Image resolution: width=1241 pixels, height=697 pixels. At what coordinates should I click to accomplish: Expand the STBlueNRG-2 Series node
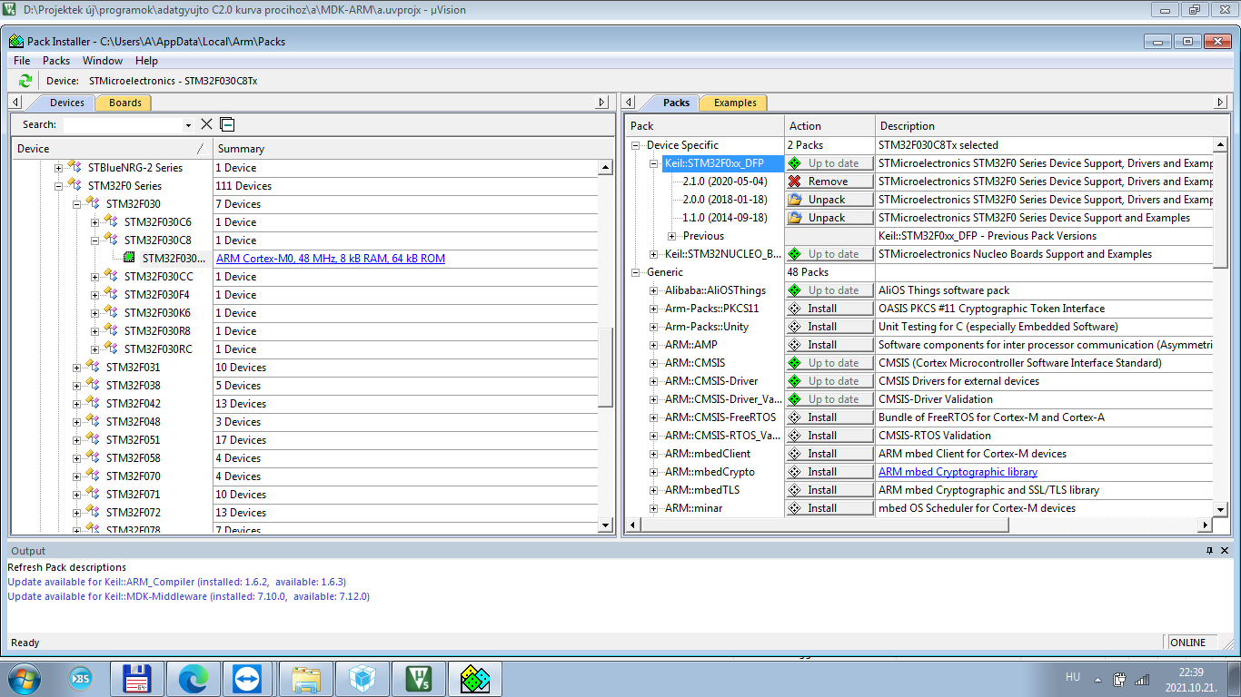click(x=59, y=168)
